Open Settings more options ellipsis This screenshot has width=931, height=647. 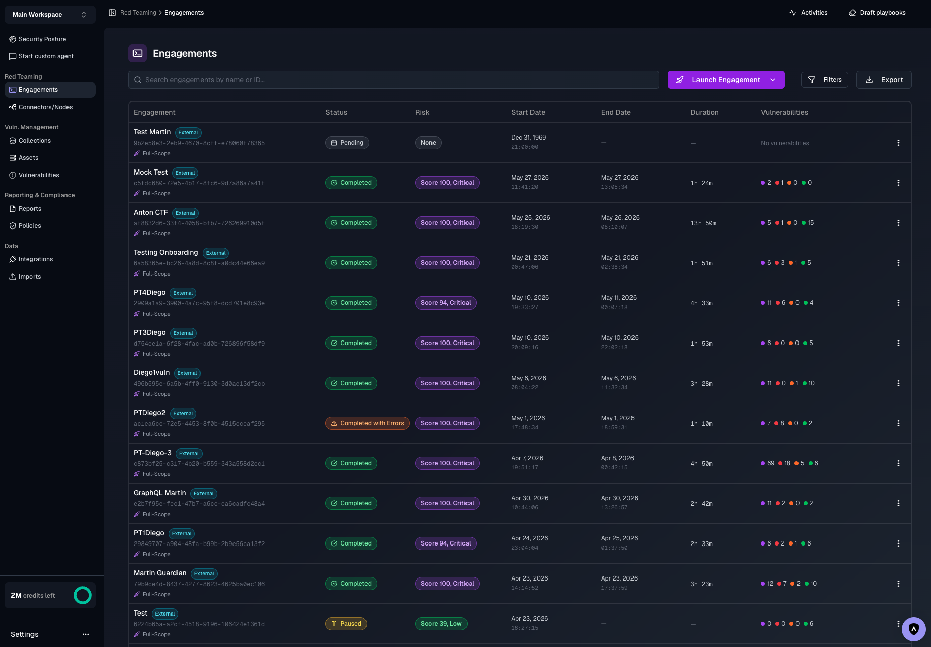point(86,634)
